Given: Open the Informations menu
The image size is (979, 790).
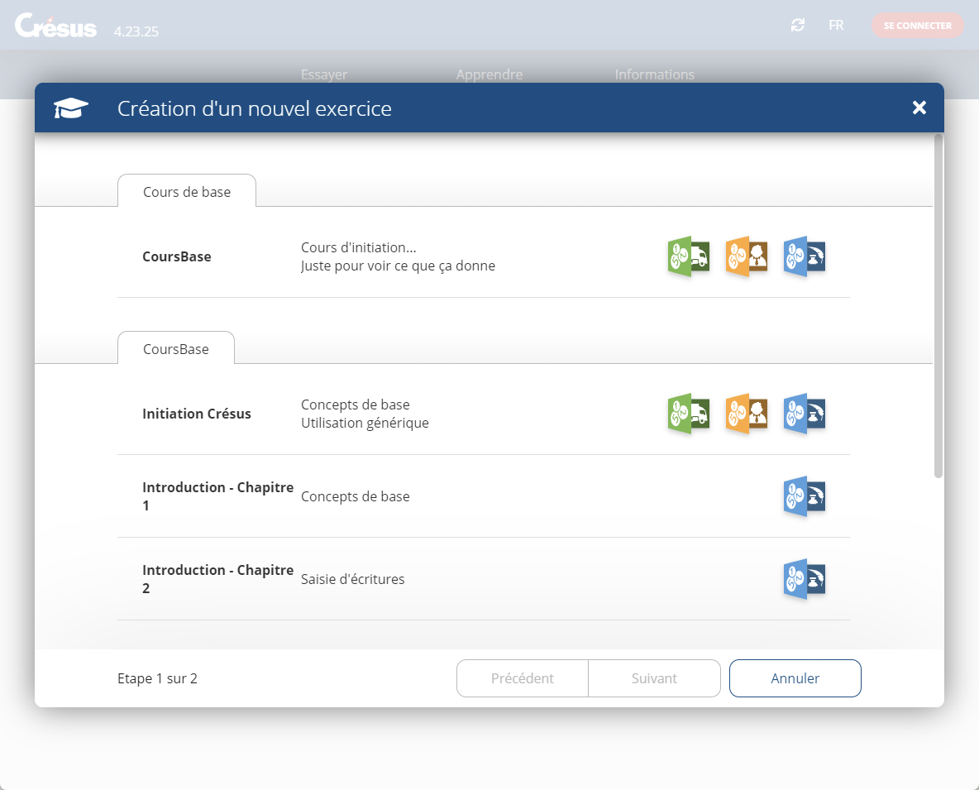Looking at the screenshot, I should click(x=654, y=74).
